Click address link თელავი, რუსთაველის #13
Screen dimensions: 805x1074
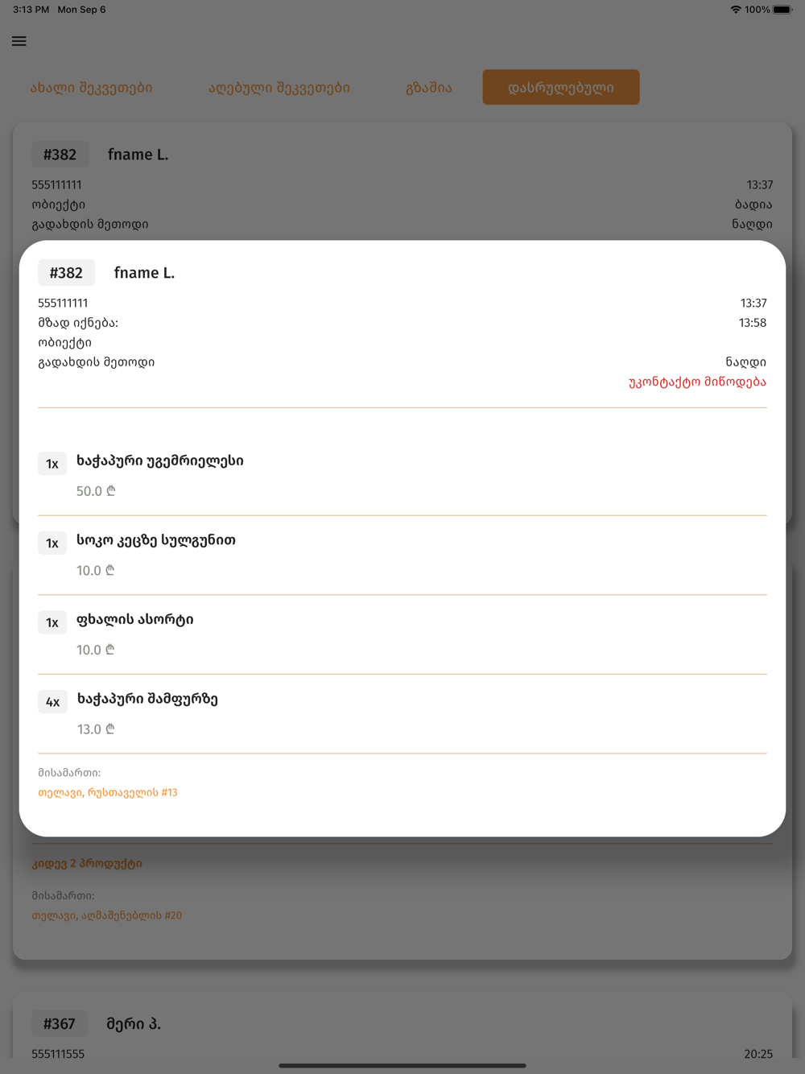click(x=108, y=792)
